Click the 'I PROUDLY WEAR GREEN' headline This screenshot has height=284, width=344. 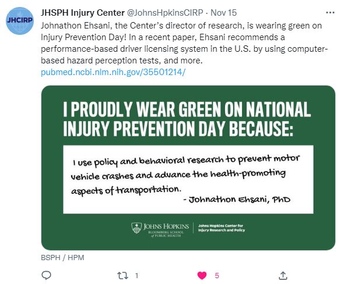coord(187,119)
